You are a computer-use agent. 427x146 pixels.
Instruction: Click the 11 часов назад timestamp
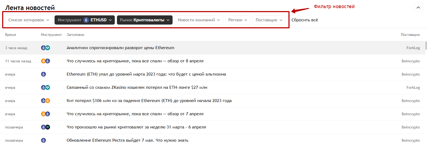18,61
